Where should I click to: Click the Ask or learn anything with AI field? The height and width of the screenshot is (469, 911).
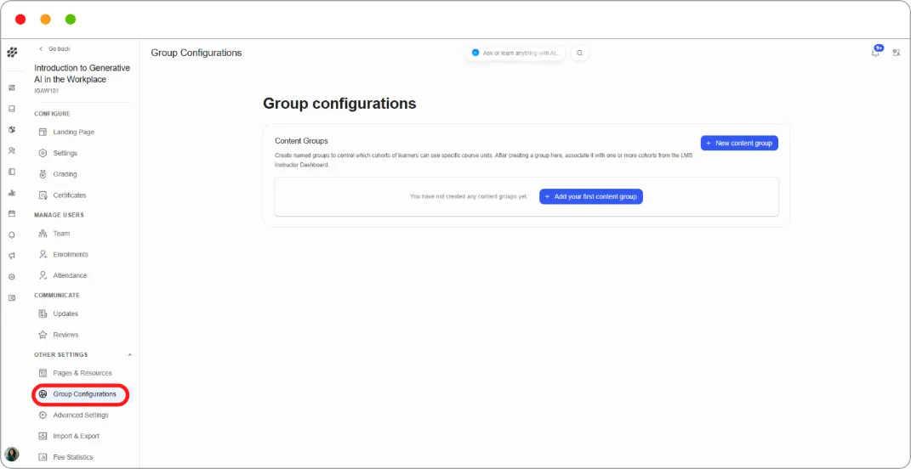point(515,53)
